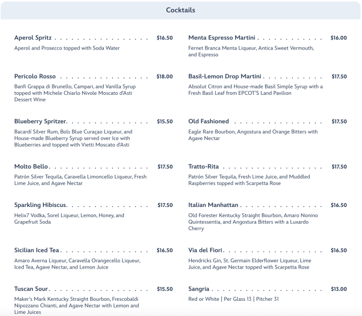Select the Menta Espresso Martini title

(222, 38)
